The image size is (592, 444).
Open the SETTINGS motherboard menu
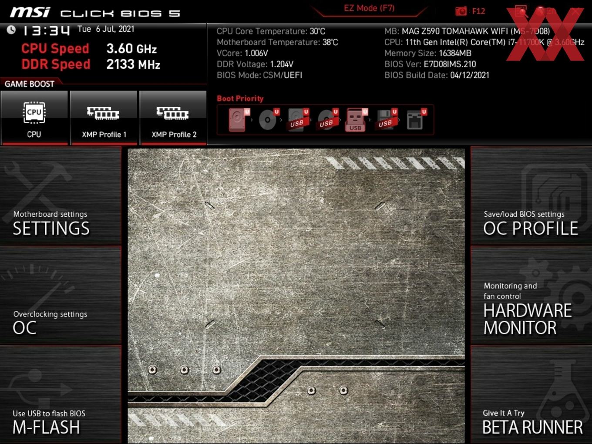(61, 196)
